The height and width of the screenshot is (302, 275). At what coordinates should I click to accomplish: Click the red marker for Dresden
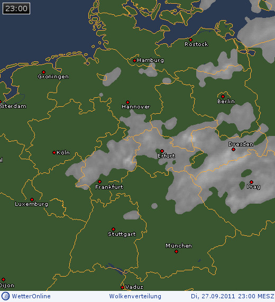(233, 149)
